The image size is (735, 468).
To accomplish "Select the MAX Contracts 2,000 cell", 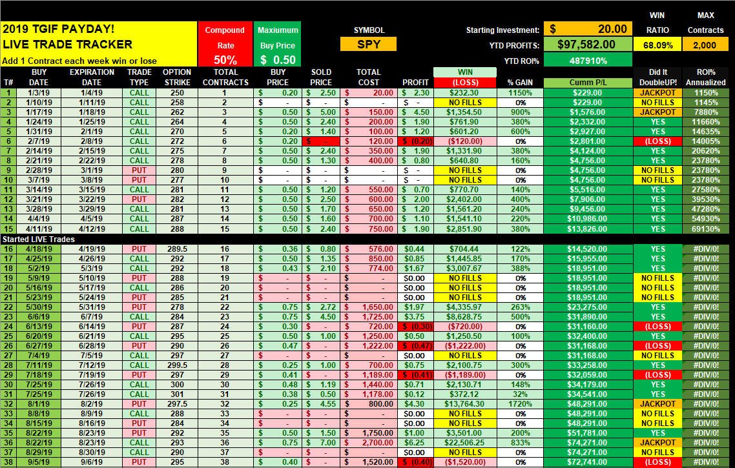I will [705, 45].
